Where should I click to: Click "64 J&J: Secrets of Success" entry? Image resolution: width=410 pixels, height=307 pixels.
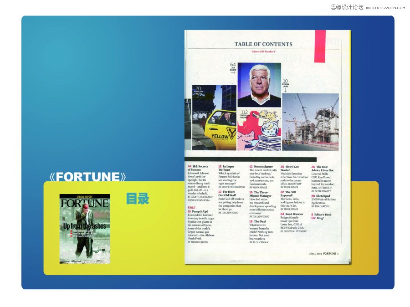[199, 168]
